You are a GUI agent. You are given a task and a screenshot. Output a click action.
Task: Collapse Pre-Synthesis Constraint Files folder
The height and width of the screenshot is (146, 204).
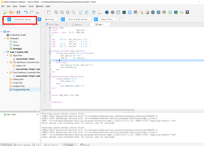click(x=8, y=62)
